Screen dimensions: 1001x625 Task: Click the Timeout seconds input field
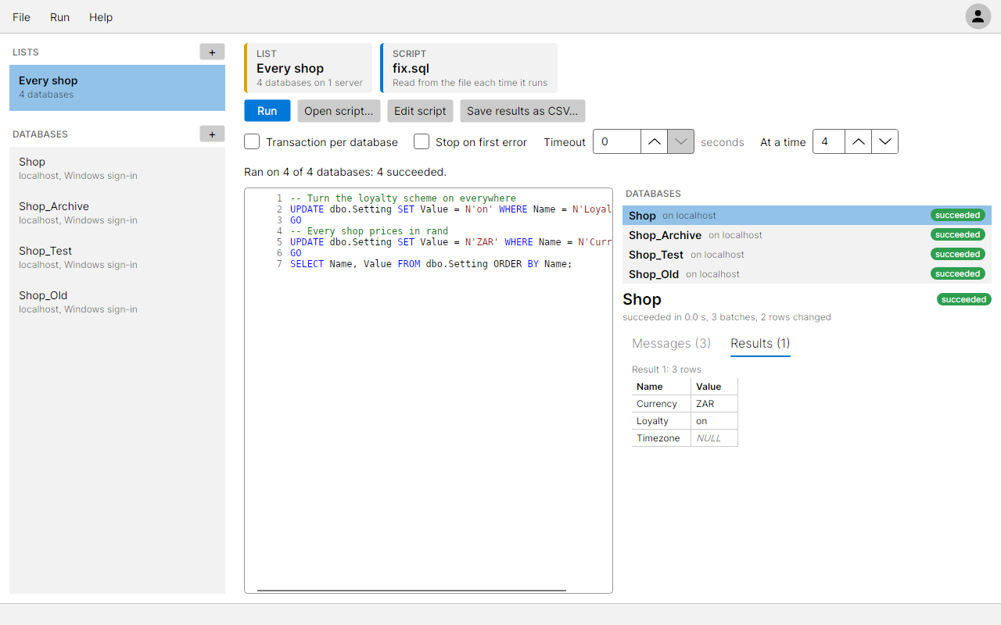coord(617,141)
